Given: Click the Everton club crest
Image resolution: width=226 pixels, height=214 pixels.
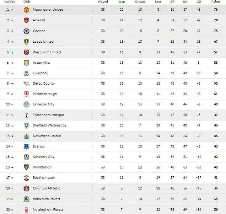Looking at the screenshot, I should 26,147.
